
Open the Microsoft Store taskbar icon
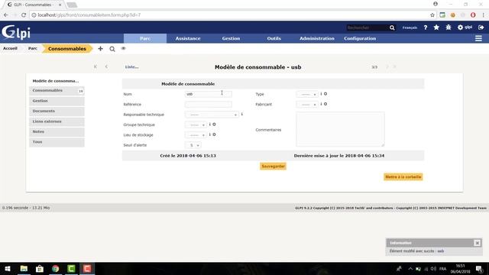click(x=40, y=268)
